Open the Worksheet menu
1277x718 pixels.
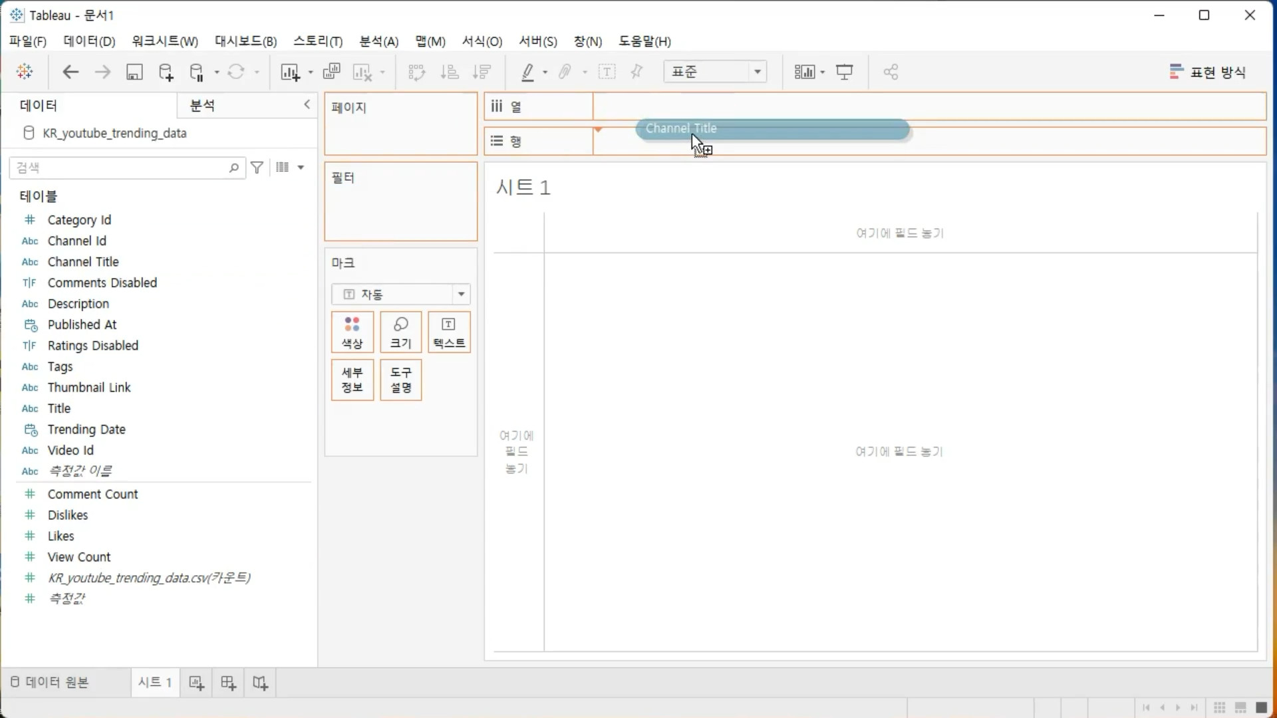tap(164, 41)
